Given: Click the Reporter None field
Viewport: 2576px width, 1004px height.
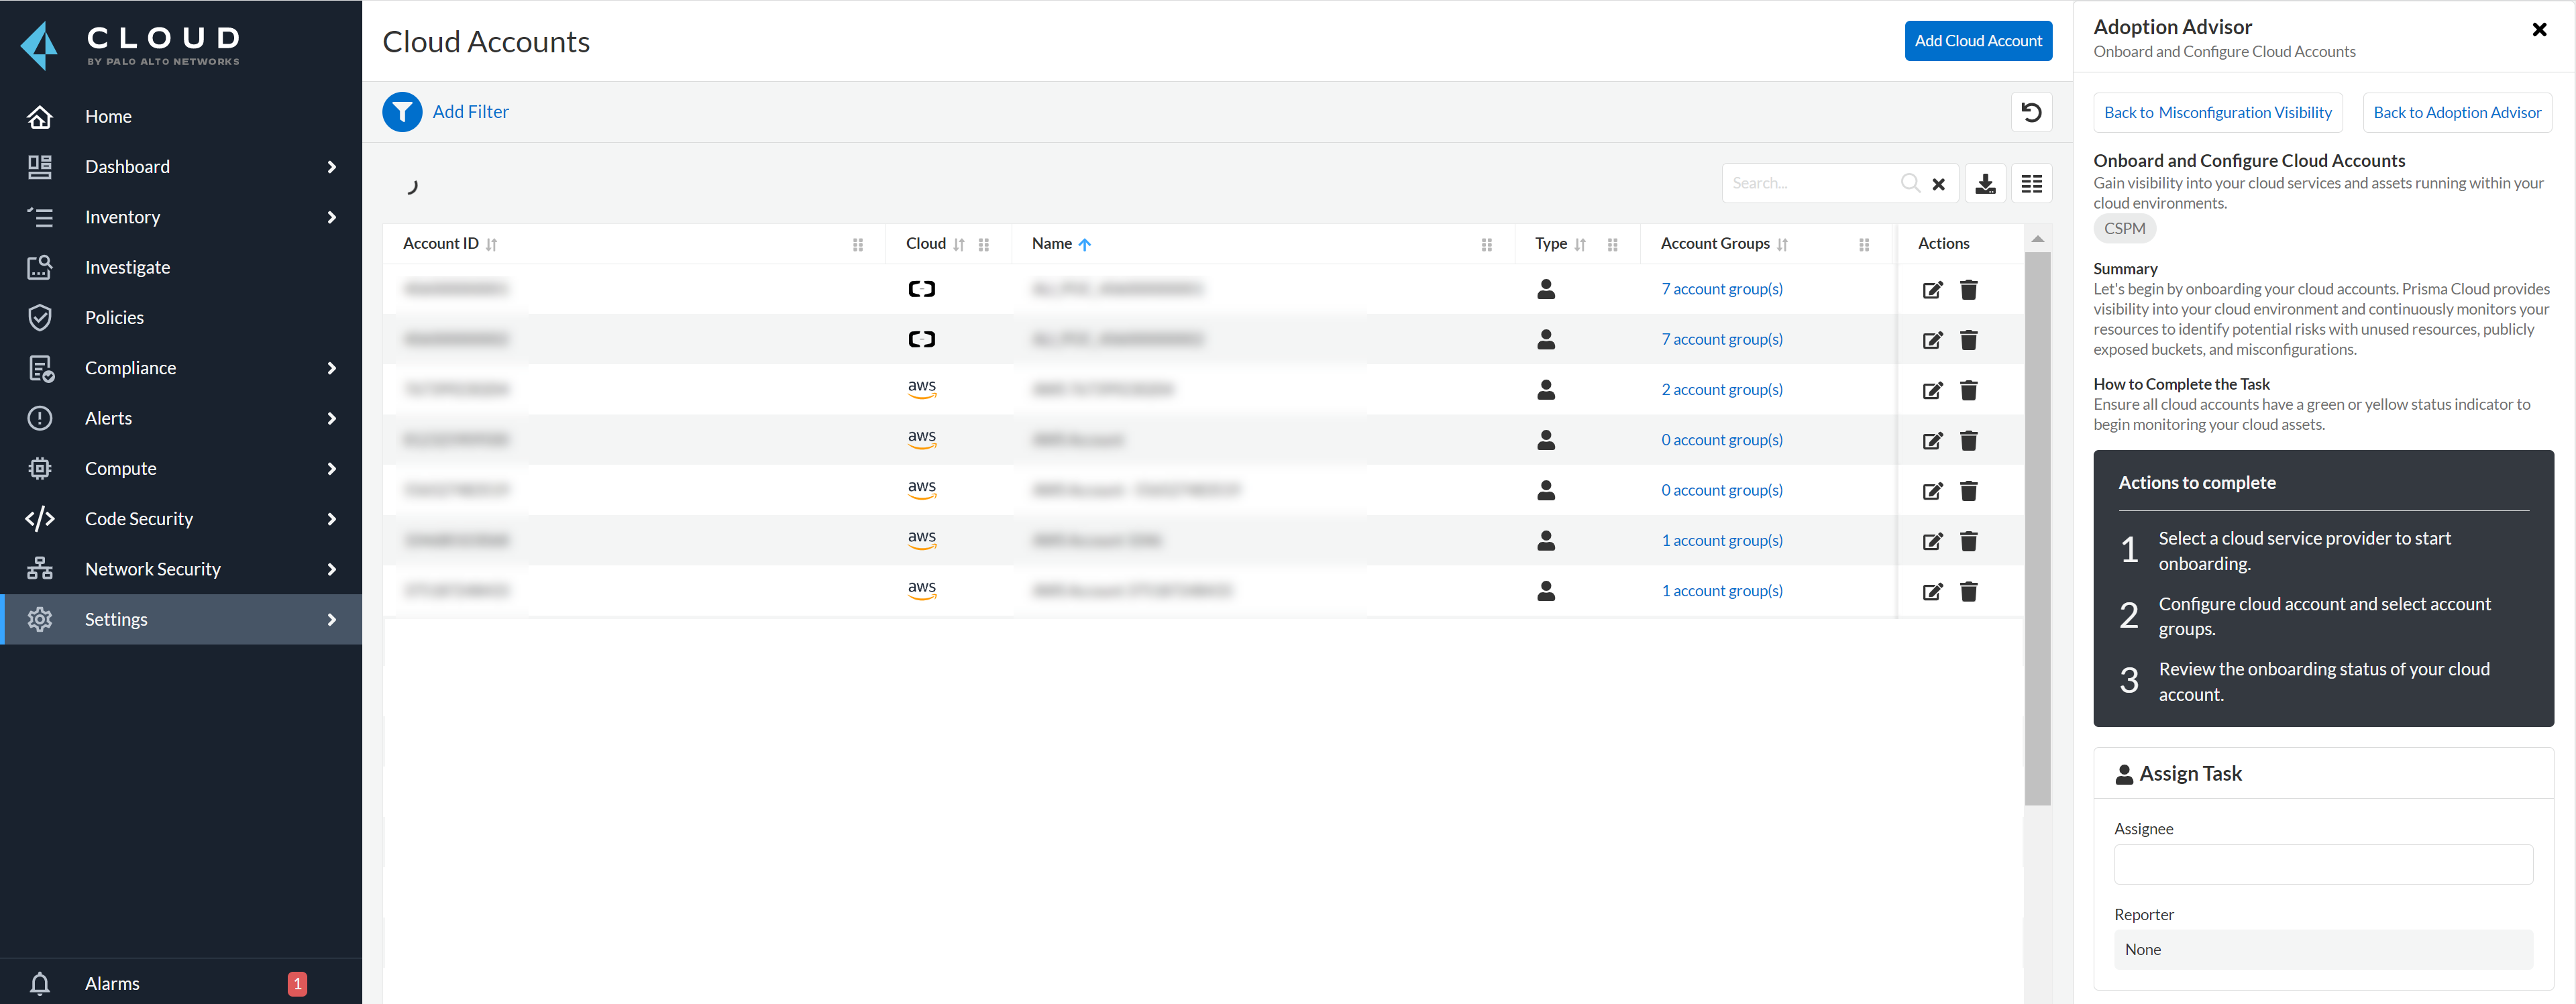Looking at the screenshot, I should pos(2322,949).
